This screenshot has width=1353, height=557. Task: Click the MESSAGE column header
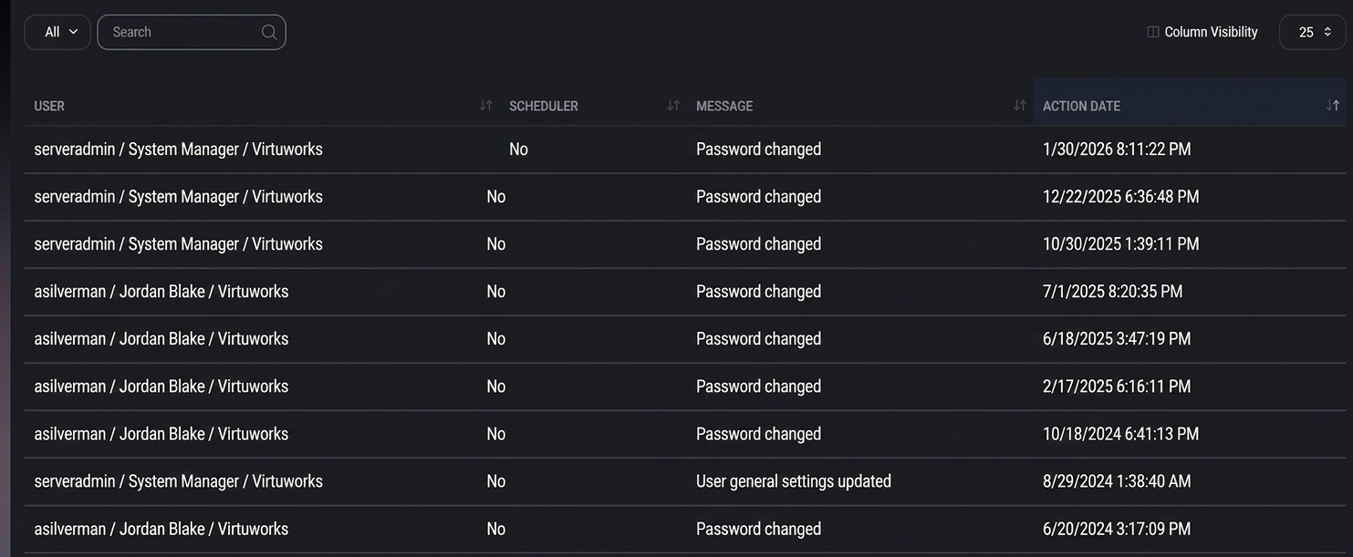pos(723,105)
